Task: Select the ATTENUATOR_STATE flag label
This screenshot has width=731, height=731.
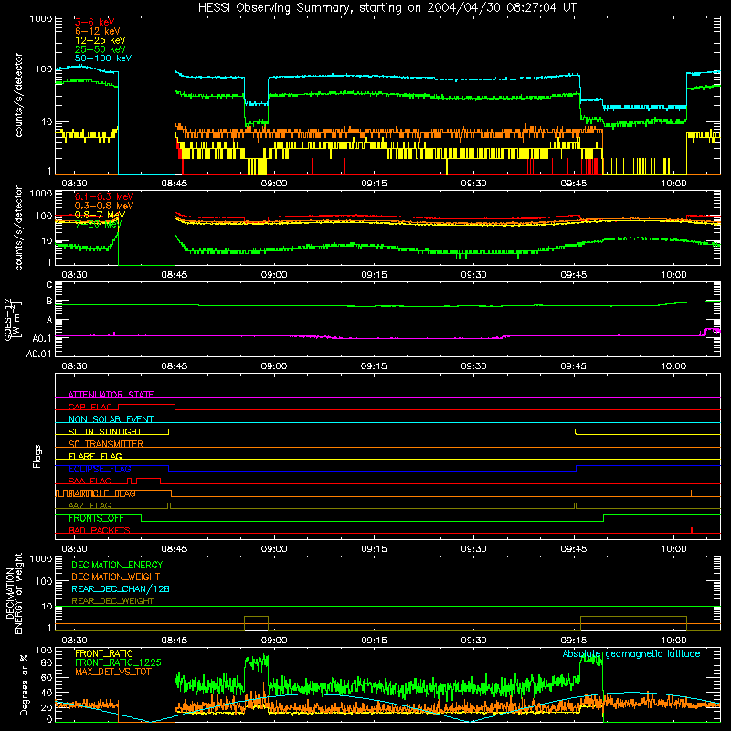Action: [x=111, y=395]
